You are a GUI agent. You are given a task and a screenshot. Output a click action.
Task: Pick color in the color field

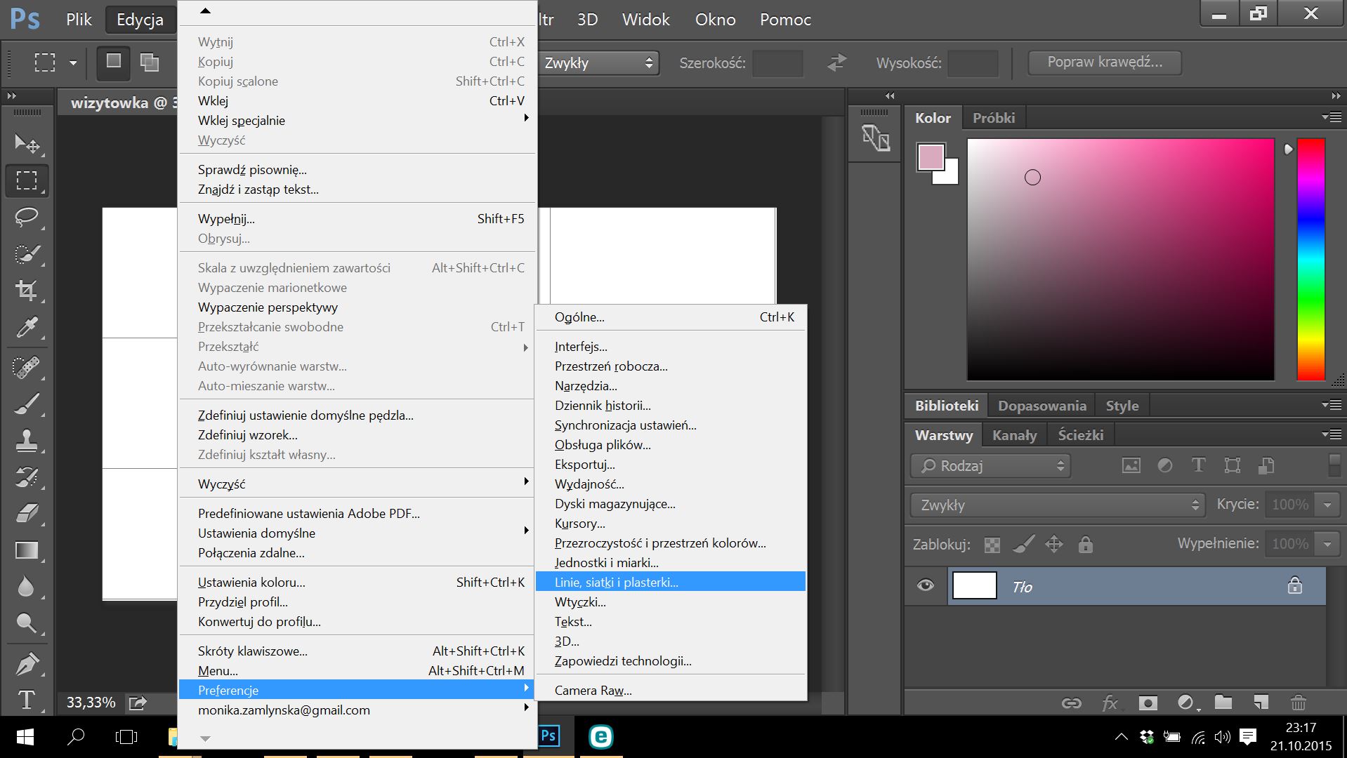tap(1120, 259)
